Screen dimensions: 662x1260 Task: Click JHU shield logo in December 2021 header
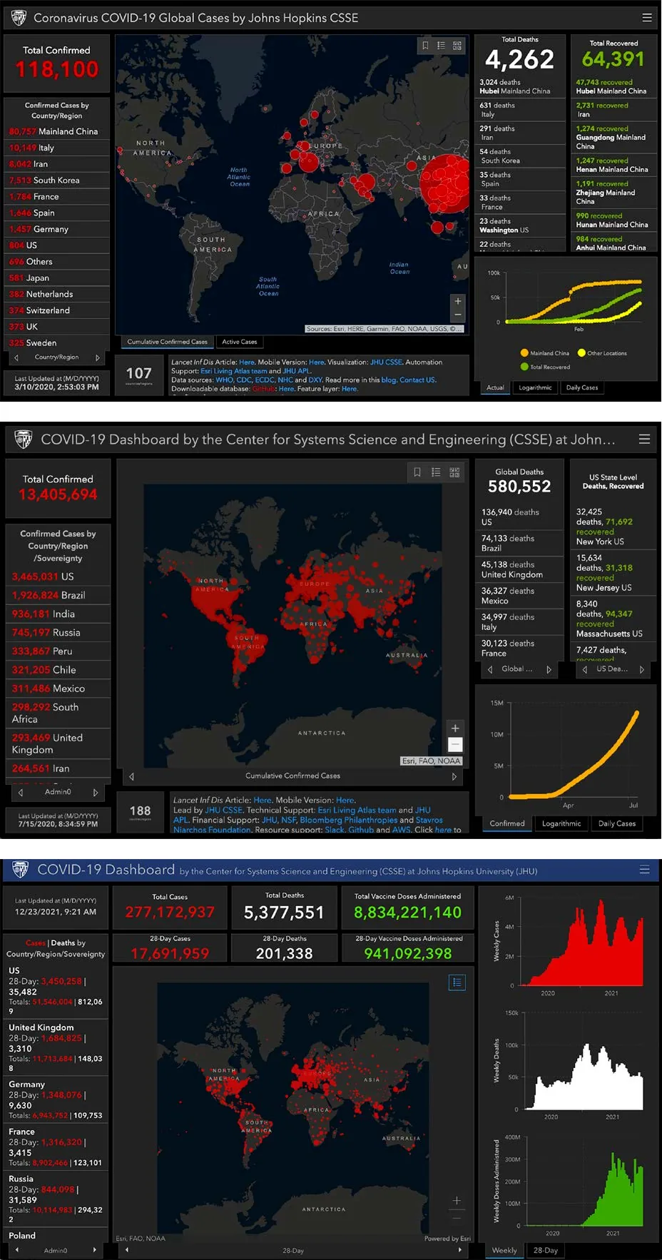[21, 870]
